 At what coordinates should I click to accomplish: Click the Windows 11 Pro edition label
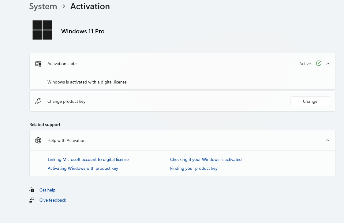tap(83, 31)
